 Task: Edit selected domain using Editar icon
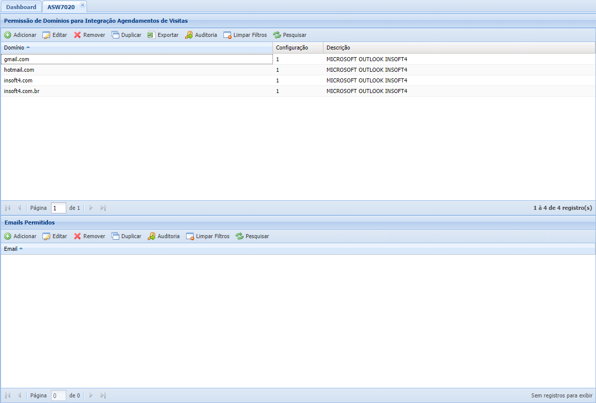[47, 35]
